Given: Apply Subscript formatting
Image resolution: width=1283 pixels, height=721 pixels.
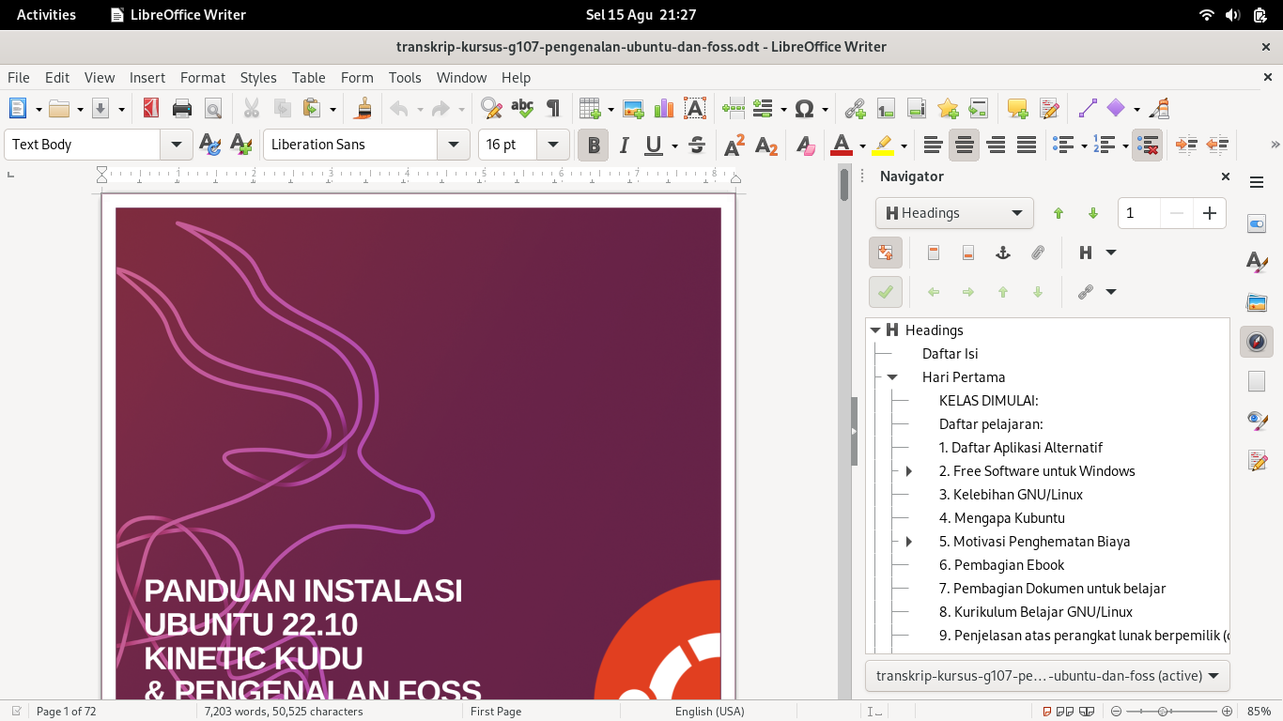Looking at the screenshot, I should 766,145.
